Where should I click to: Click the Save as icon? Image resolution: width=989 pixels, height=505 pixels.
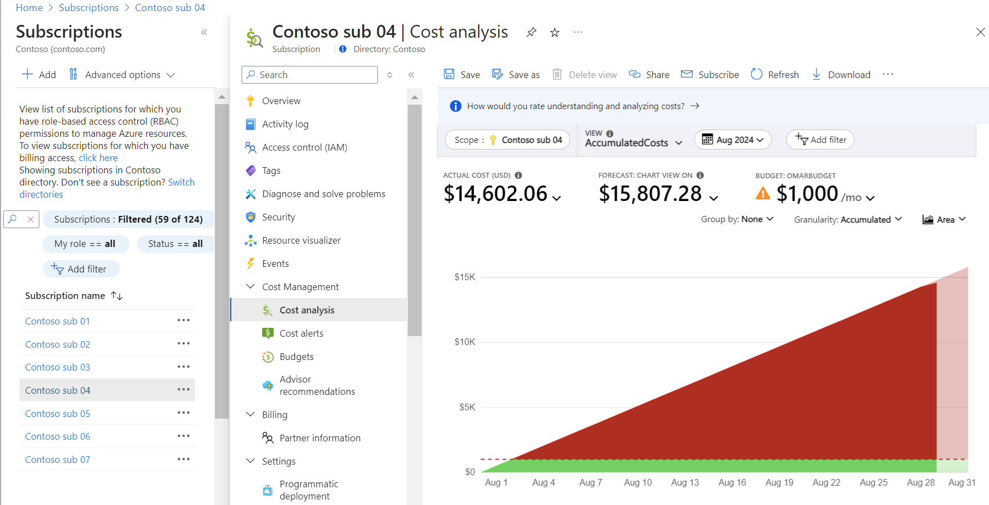(x=496, y=74)
